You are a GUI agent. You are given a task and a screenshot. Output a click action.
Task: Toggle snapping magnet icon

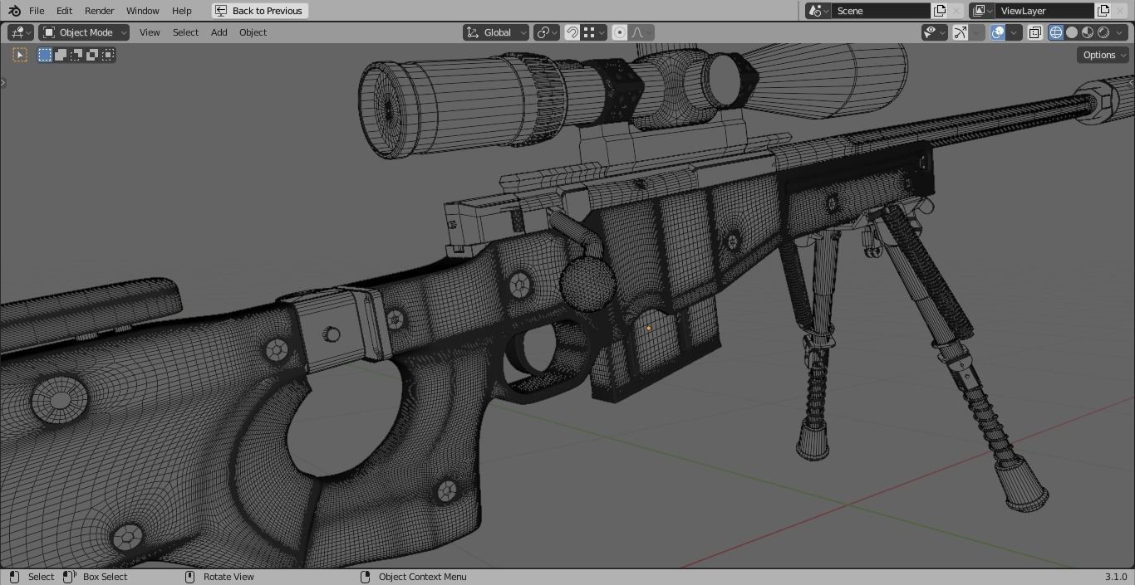pos(572,32)
